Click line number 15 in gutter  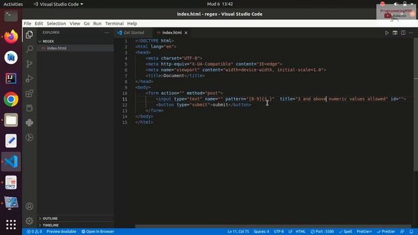[x=125, y=122]
